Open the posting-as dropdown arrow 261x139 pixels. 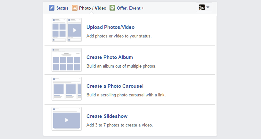click(208, 7)
